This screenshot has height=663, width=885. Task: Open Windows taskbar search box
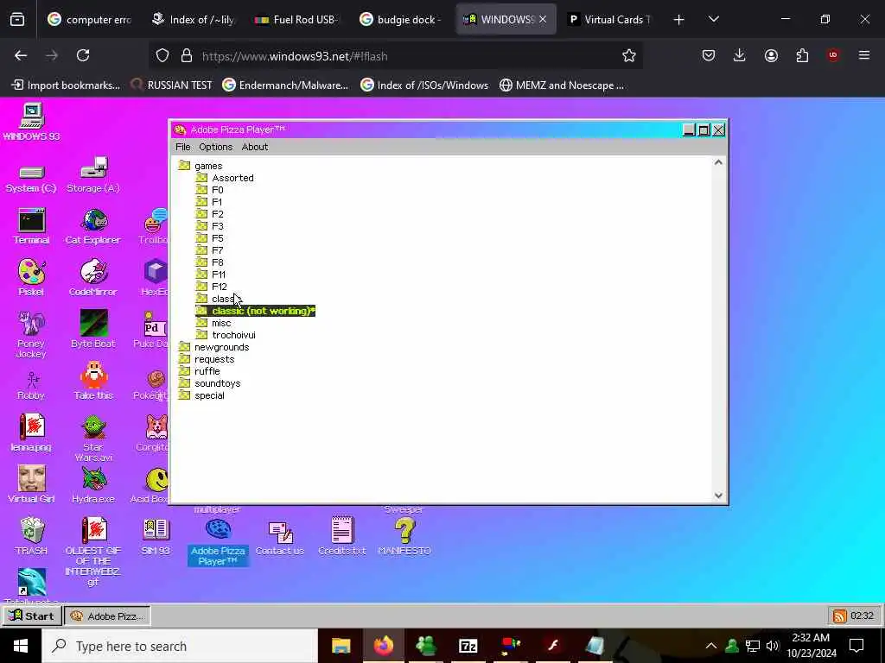[x=180, y=646]
